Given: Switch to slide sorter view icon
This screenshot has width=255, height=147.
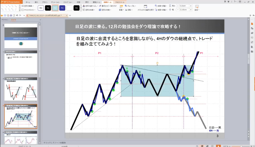Looking at the screenshot, I should tap(207, 146).
